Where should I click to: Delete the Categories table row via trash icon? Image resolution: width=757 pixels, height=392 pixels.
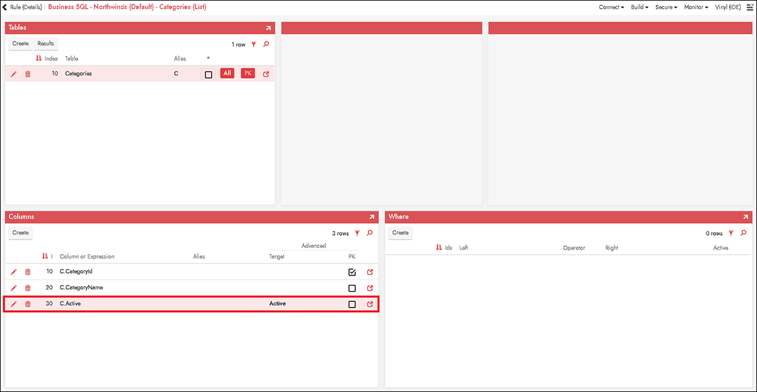coord(28,74)
